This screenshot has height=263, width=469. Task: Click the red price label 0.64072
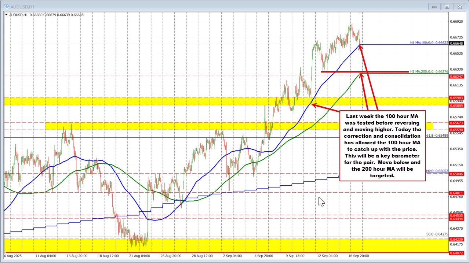457,253
